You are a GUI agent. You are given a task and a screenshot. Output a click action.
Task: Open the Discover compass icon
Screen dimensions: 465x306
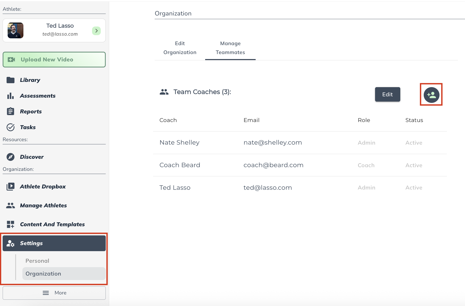click(x=11, y=157)
